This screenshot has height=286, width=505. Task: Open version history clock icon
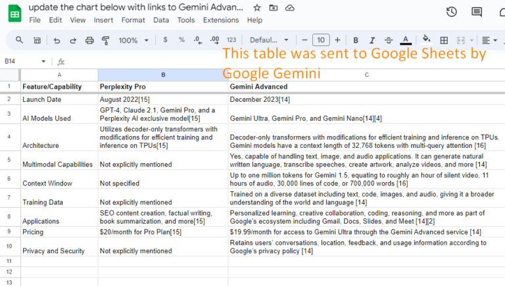(452, 12)
